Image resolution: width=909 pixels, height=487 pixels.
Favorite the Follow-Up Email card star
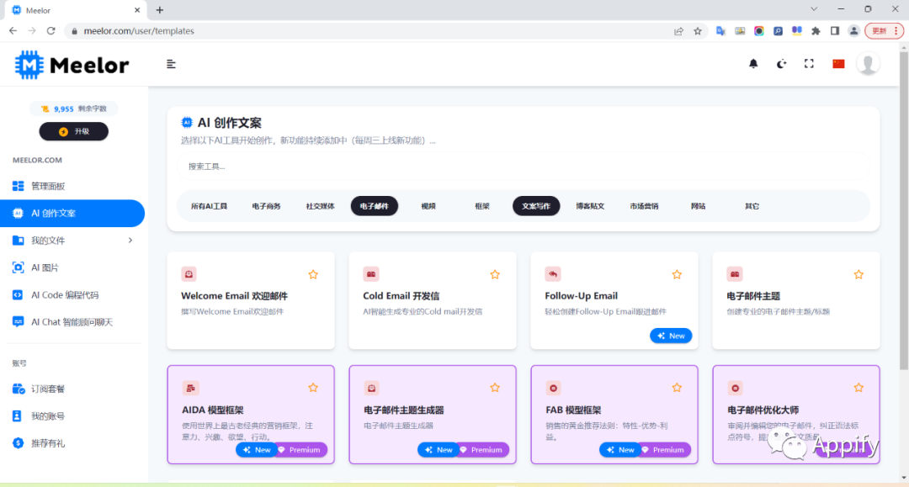(677, 274)
